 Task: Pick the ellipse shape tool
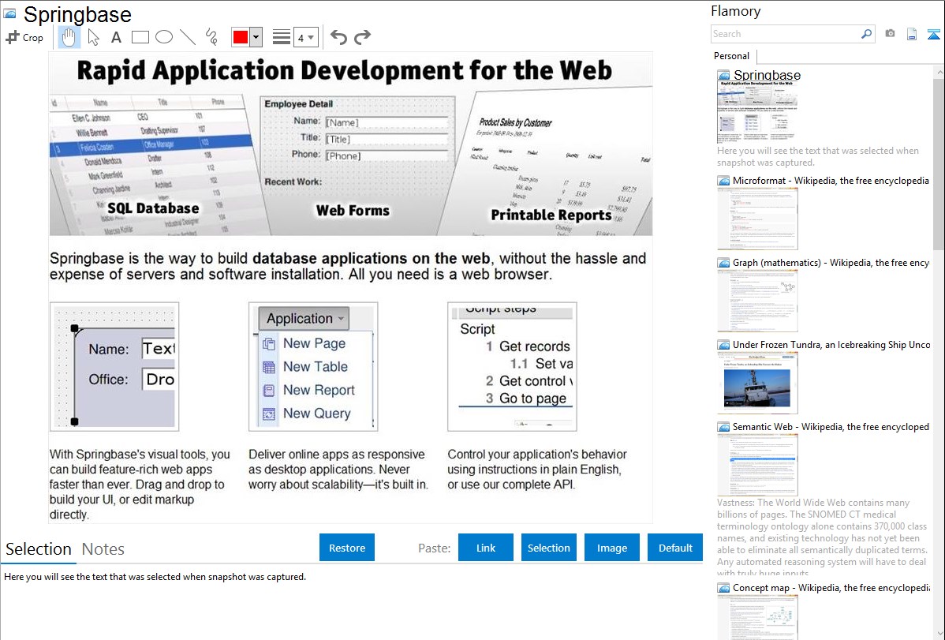[164, 37]
